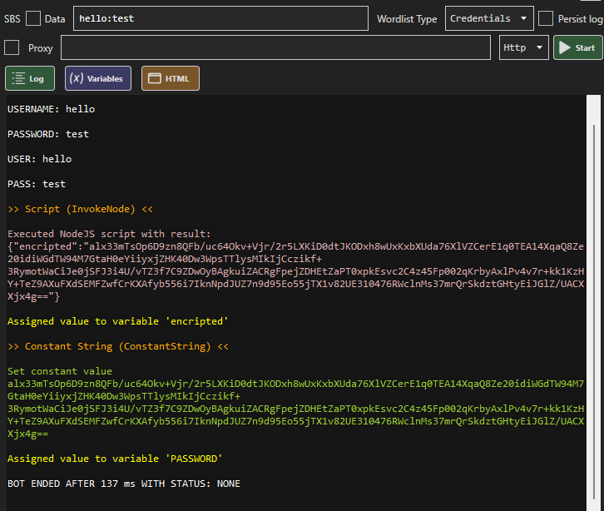Toggle the SBS checkbox
The width and height of the screenshot is (604, 511).
coord(33,18)
